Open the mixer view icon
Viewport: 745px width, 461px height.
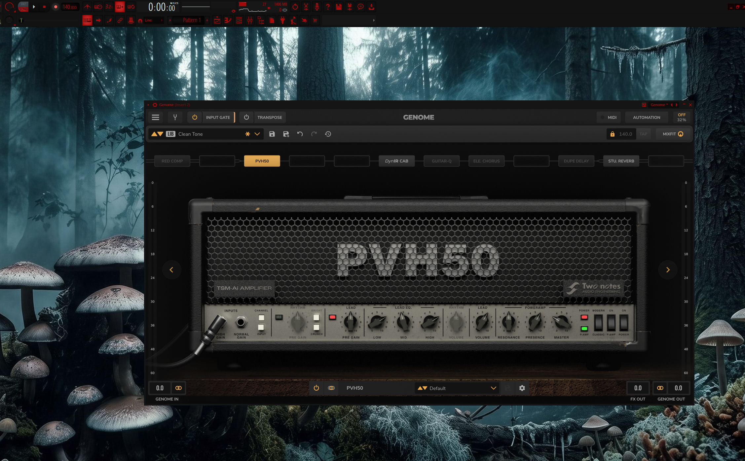(250, 20)
